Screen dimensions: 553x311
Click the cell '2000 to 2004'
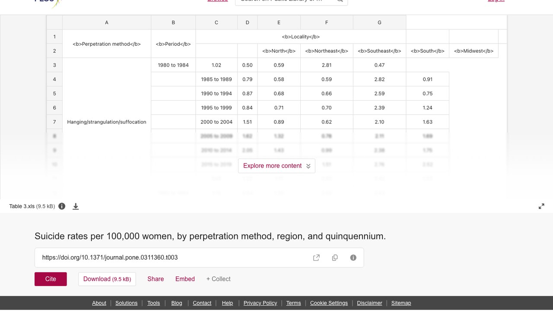tap(216, 122)
